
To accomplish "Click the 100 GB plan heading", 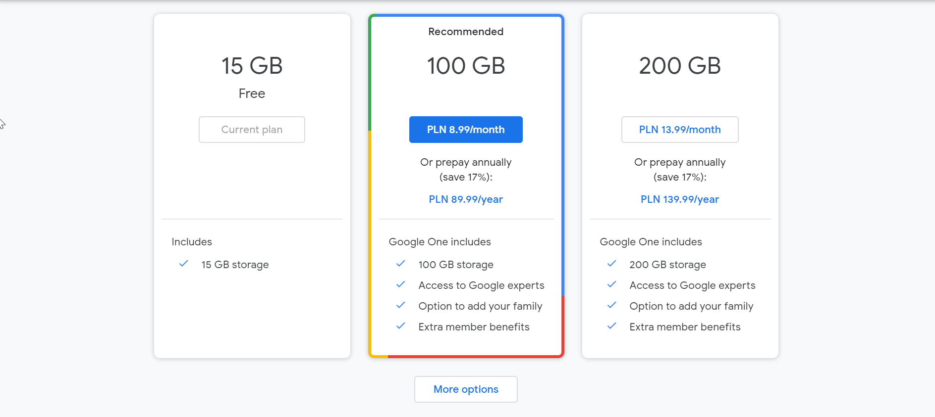I will coord(466,66).
